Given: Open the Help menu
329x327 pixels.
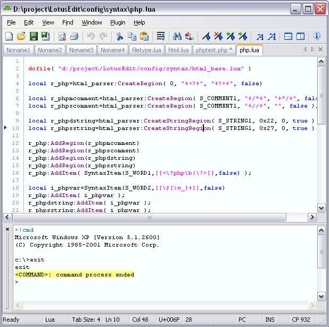Looking at the screenshot, I should tap(139, 22).
